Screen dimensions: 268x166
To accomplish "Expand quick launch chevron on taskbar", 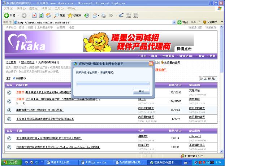I will pos(42,161).
